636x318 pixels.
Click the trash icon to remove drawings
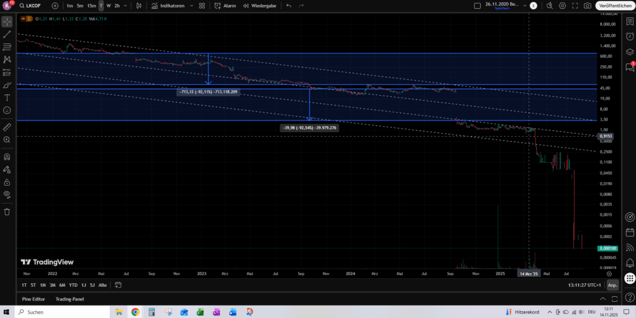[7, 211]
